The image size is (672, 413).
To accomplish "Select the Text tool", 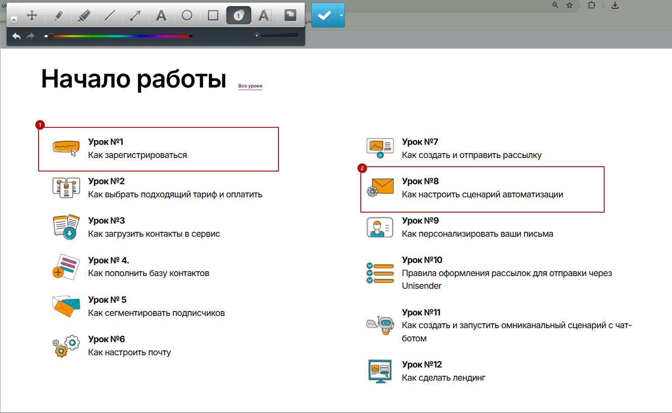I will coord(161,16).
